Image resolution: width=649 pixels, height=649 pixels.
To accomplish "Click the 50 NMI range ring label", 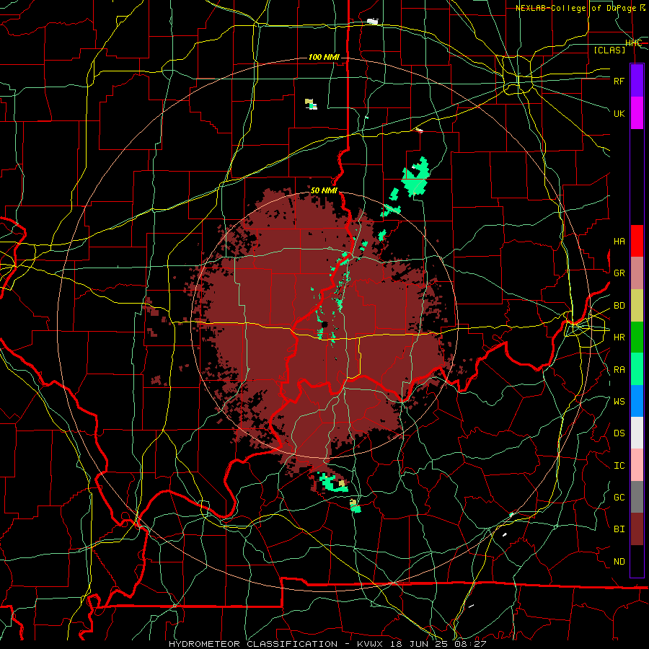I will [324, 190].
